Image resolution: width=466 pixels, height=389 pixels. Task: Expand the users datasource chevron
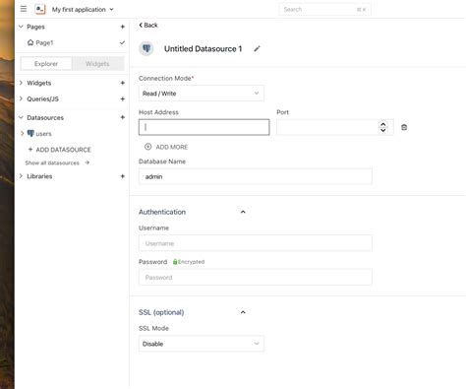click(x=23, y=133)
